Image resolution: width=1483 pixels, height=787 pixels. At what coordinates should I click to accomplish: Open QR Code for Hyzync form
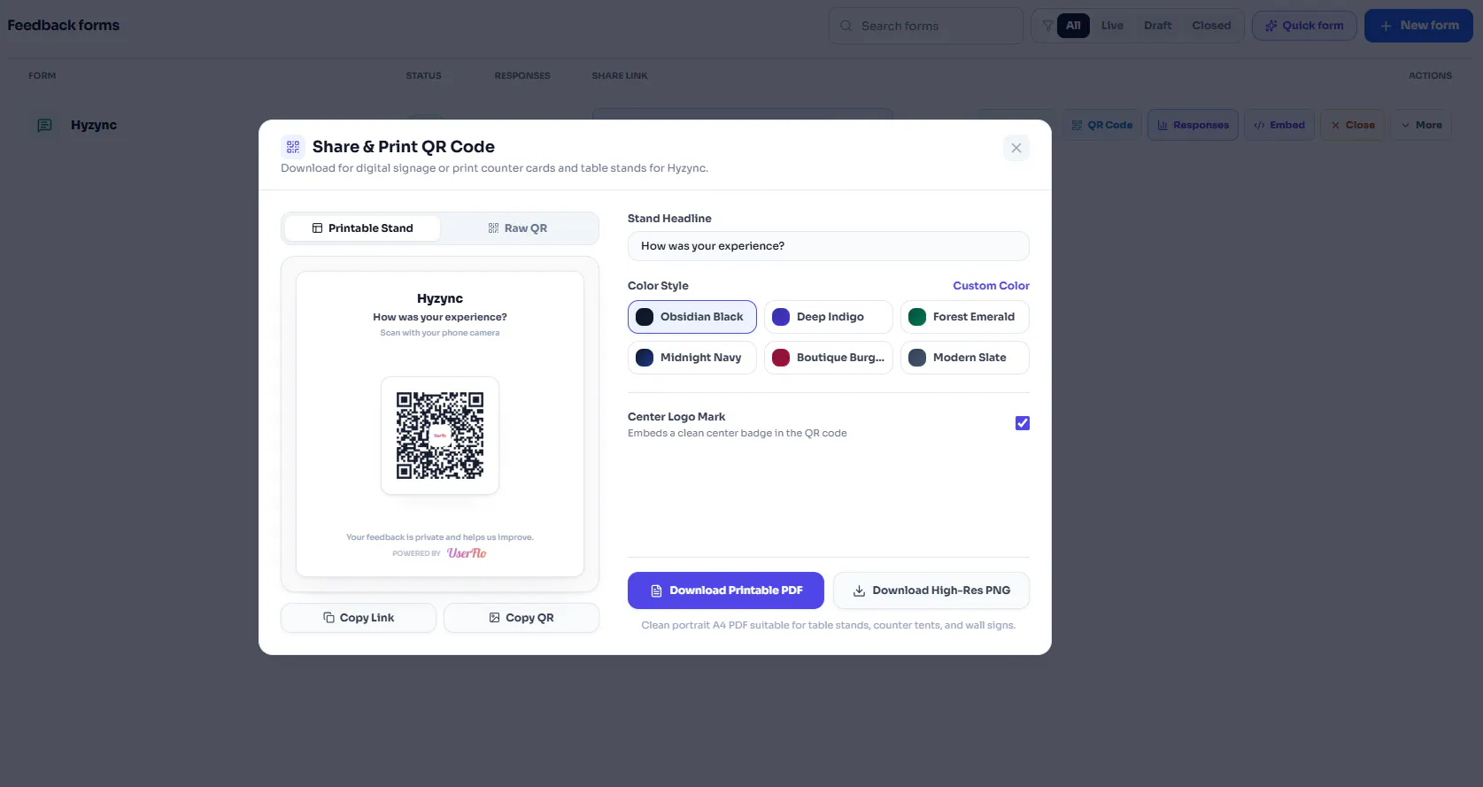click(1102, 125)
